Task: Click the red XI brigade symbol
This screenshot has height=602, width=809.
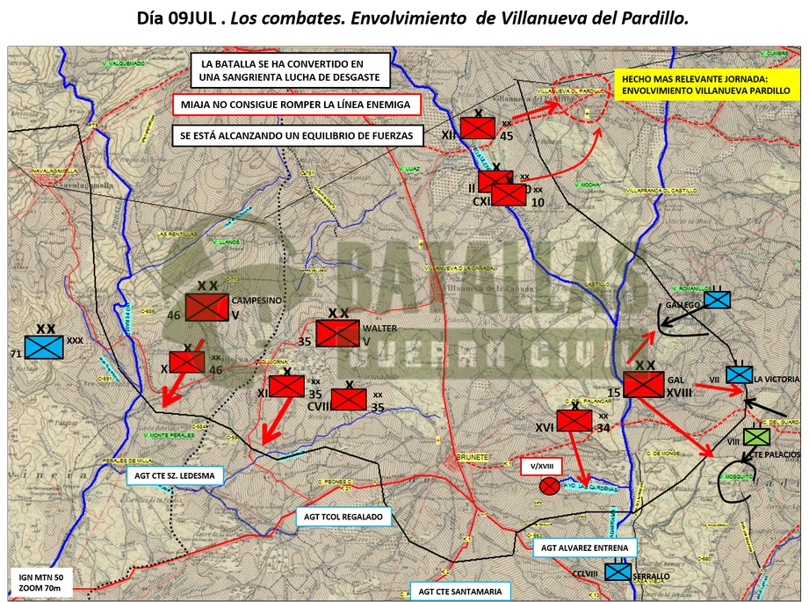Action: pos(287,386)
